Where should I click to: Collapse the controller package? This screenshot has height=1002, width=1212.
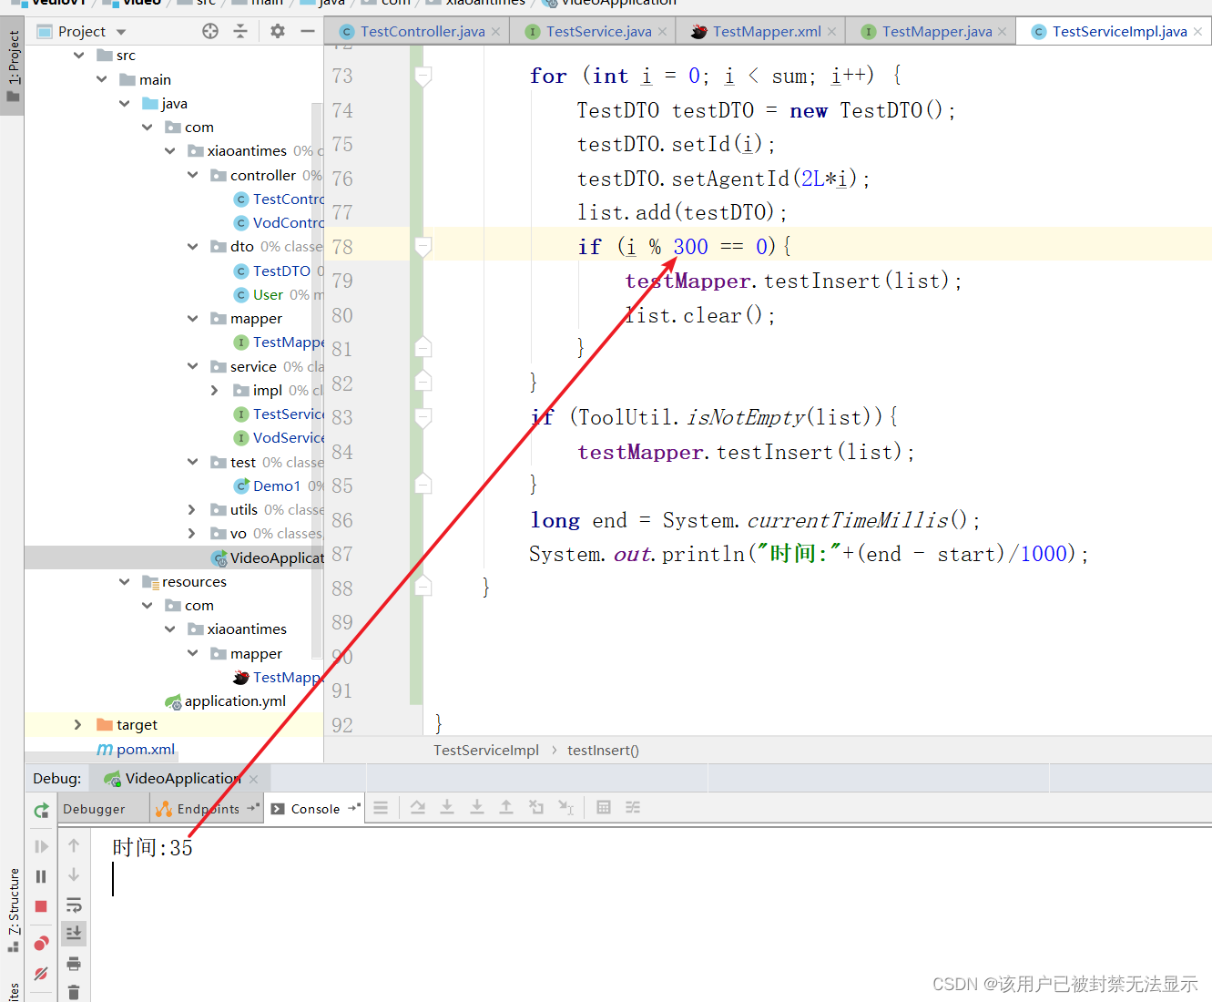coord(192,175)
